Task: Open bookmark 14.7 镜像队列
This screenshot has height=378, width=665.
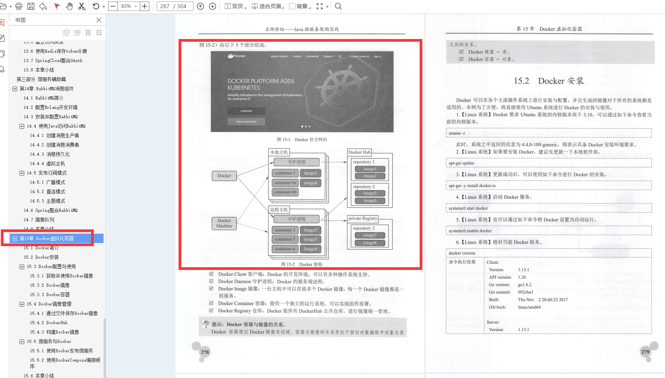Action: [39, 220]
